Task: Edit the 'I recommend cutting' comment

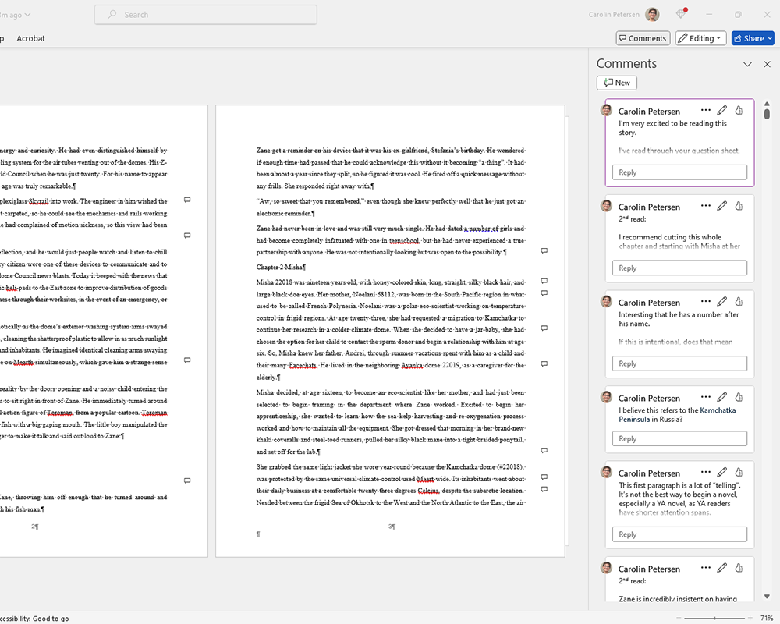Action: (721, 205)
